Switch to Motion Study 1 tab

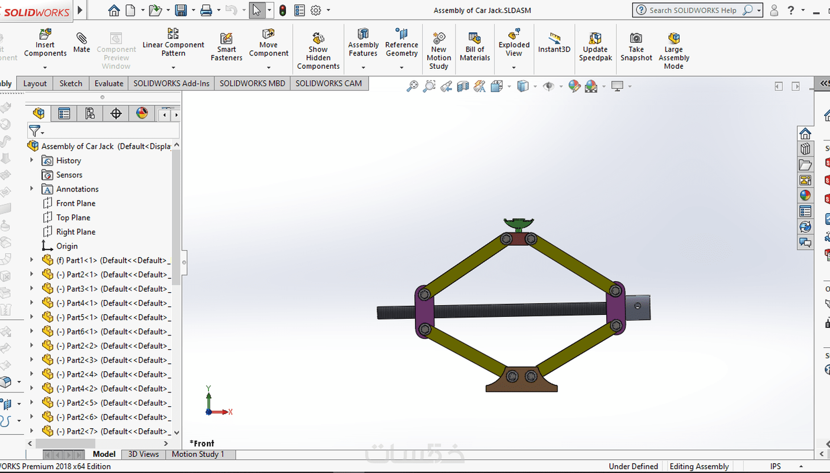198,454
